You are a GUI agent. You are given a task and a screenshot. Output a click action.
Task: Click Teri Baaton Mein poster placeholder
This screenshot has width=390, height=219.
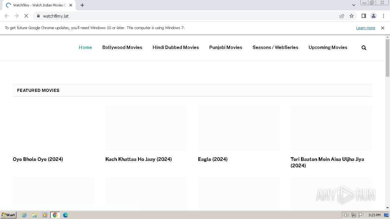(331, 128)
